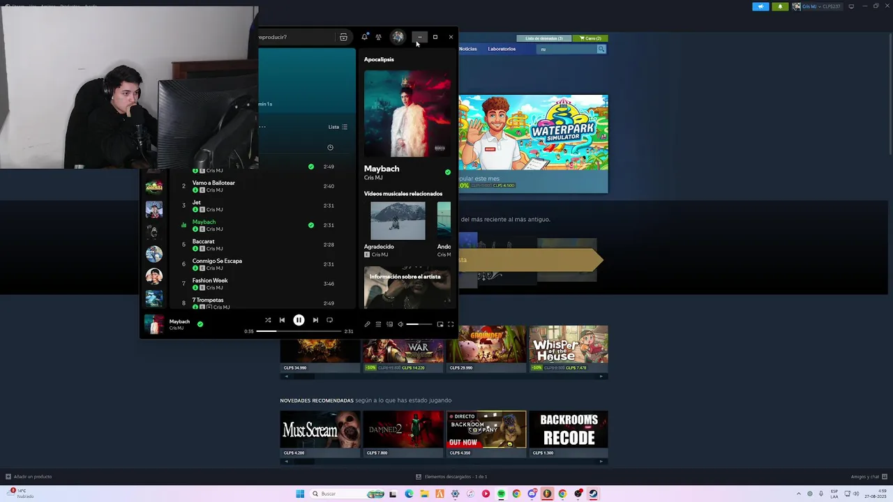893x502 pixels.
Task: Open Steam from the taskbar
Action: 593,494
